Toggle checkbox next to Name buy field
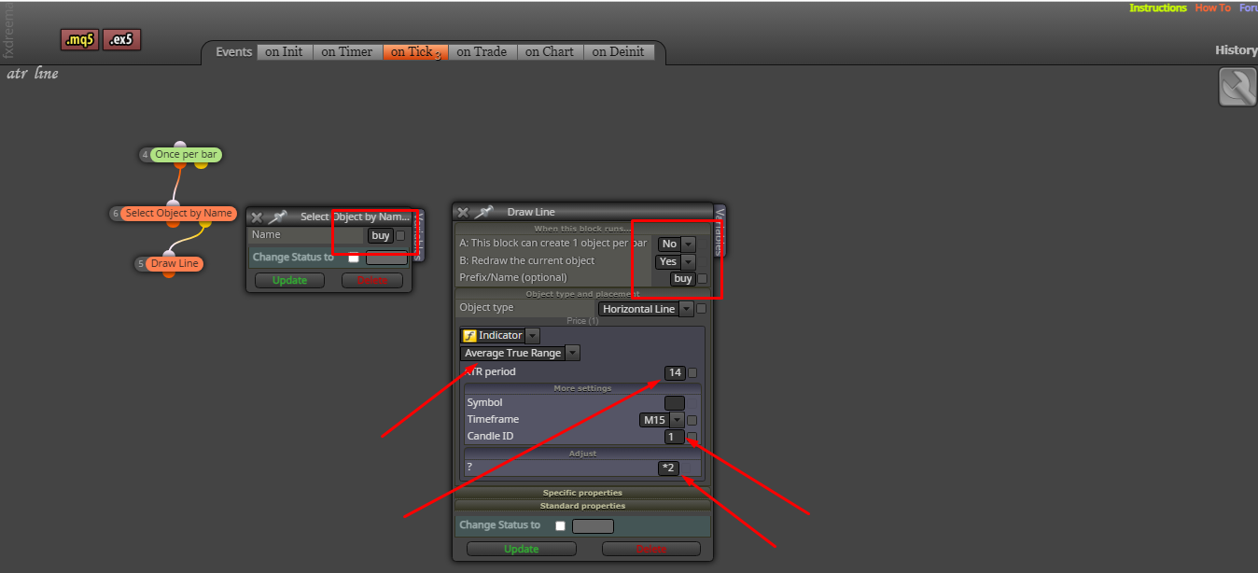Image resolution: width=1258 pixels, height=573 pixels. coord(400,236)
